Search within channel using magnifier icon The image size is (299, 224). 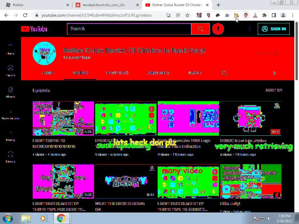(x=224, y=73)
